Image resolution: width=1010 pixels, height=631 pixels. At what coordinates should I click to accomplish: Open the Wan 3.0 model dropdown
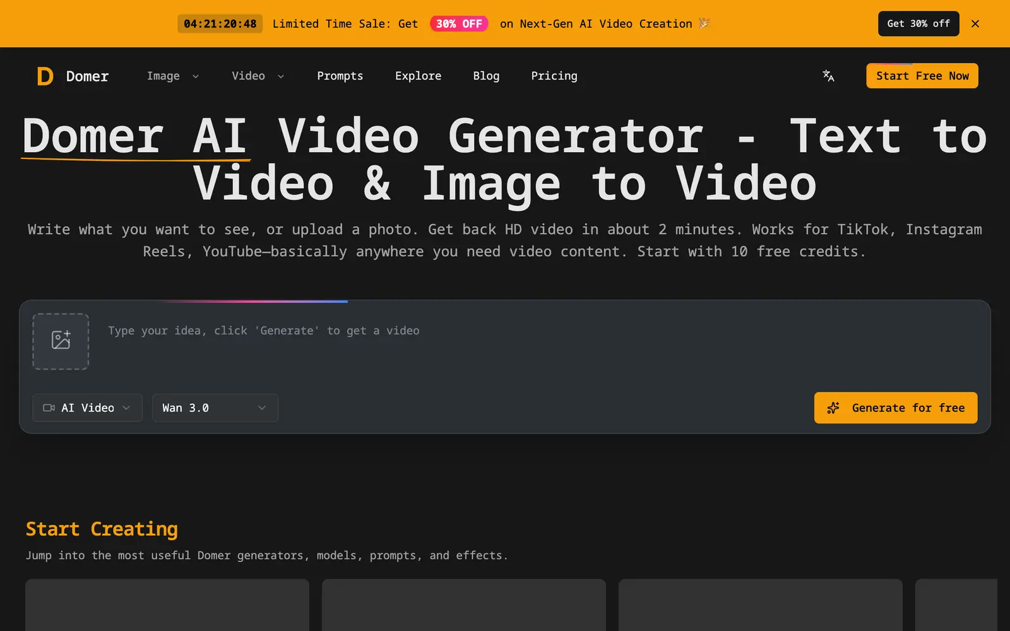215,408
